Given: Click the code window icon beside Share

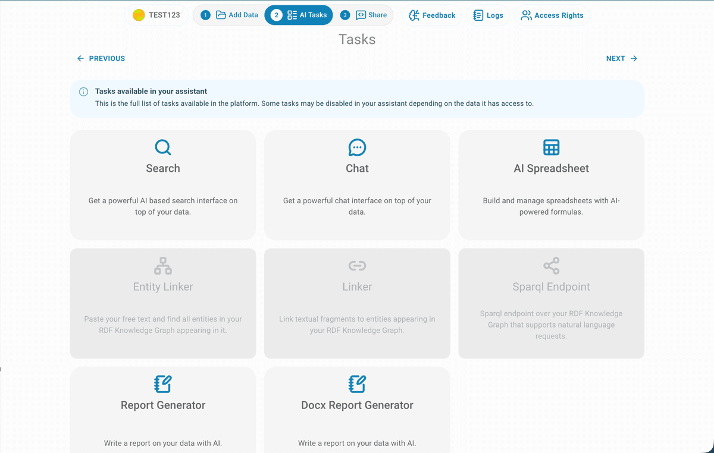Looking at the screenshot, I should (361, 15).
